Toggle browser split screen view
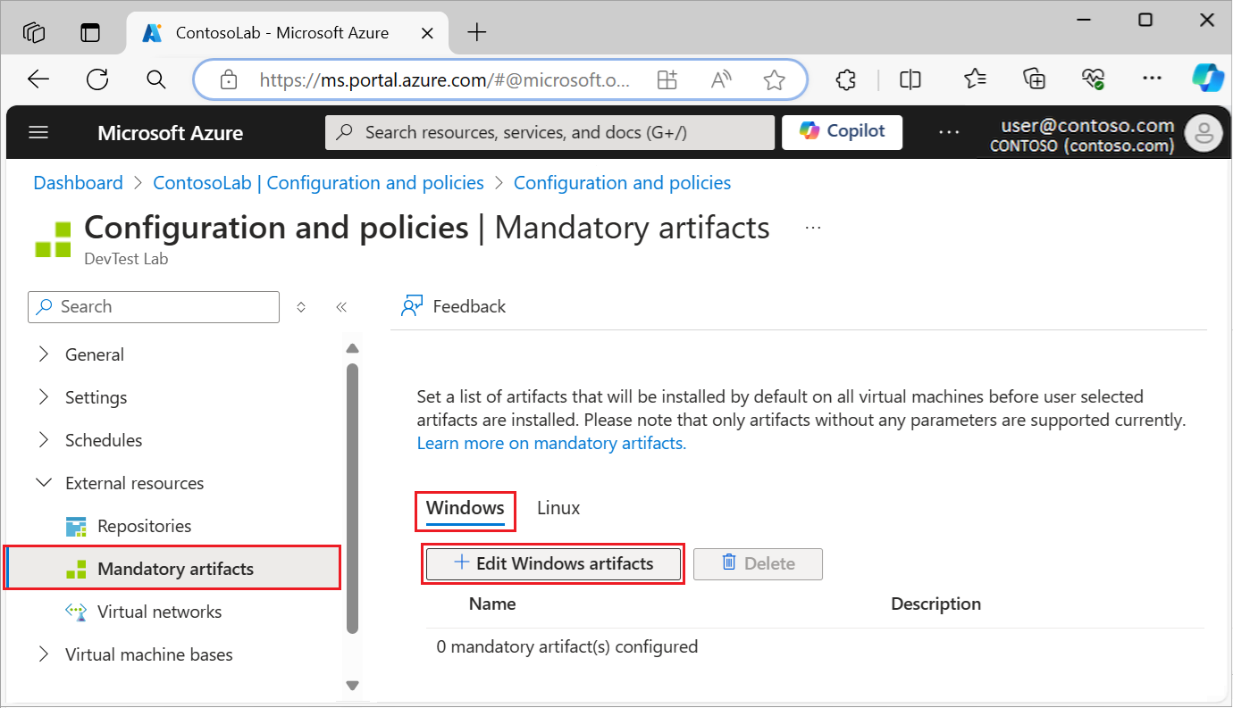Screen dimensions: 1233x708 coord(910,79)
